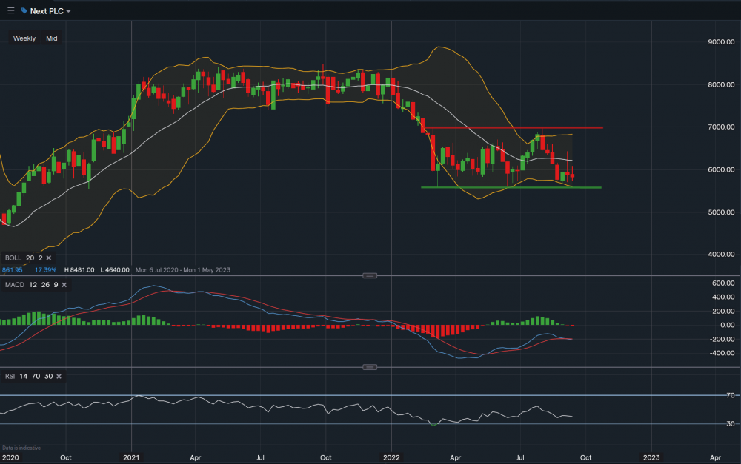Toggle the Weekly timeframe setting

24,38
